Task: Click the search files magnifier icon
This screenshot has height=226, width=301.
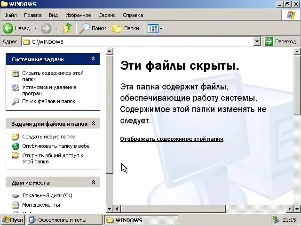Action: (x=16, y=102)
